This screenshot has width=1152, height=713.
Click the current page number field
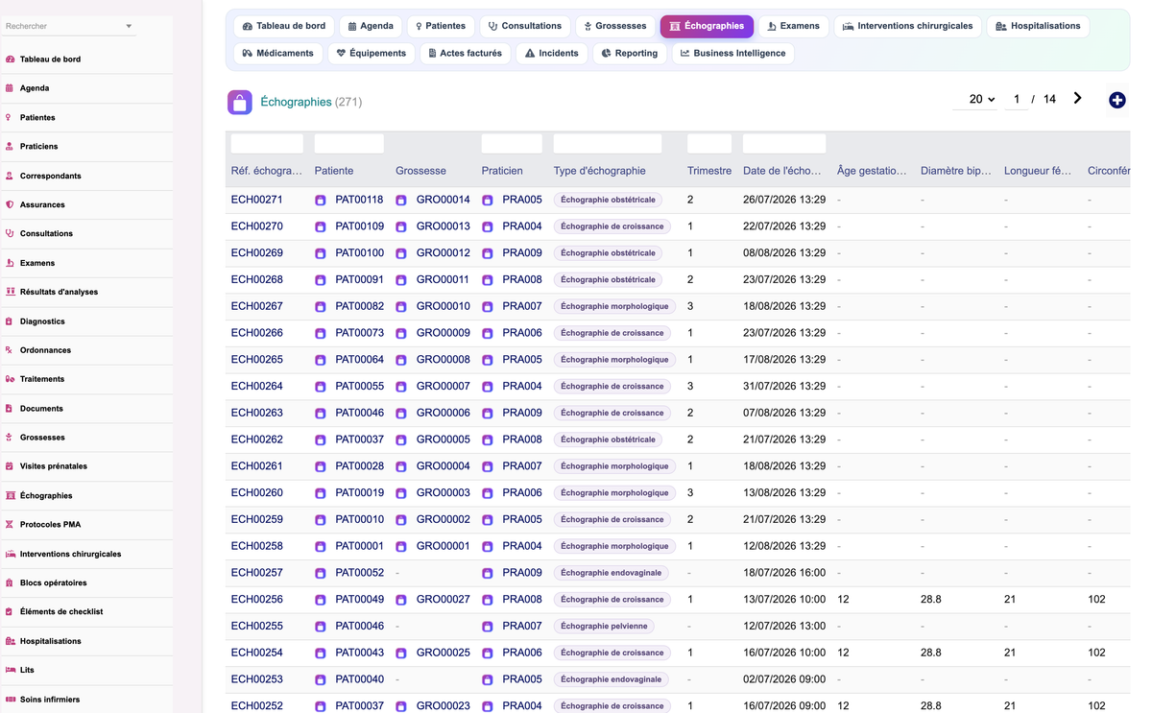1017,99
